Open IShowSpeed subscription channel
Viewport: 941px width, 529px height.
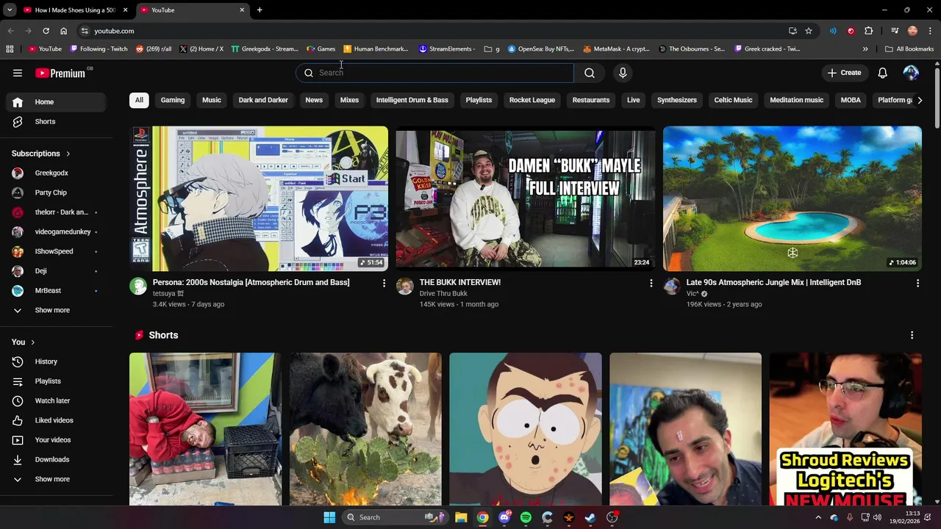click(x=57, y=251)
